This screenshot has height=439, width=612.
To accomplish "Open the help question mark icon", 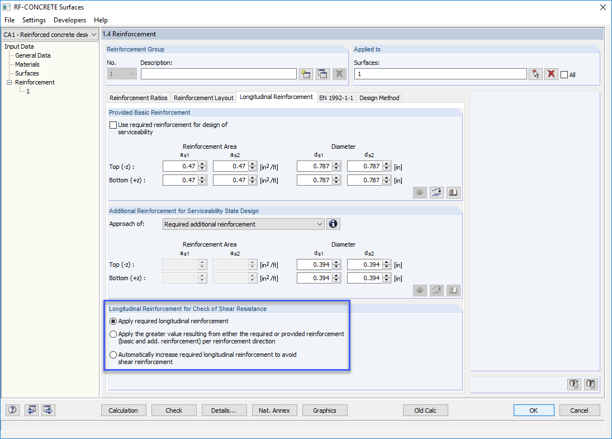I will [x=12, y=410].
